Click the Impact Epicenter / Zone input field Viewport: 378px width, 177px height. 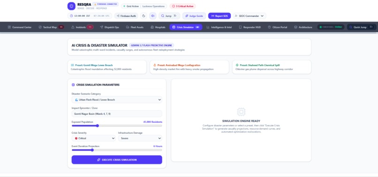click(117, 114)
